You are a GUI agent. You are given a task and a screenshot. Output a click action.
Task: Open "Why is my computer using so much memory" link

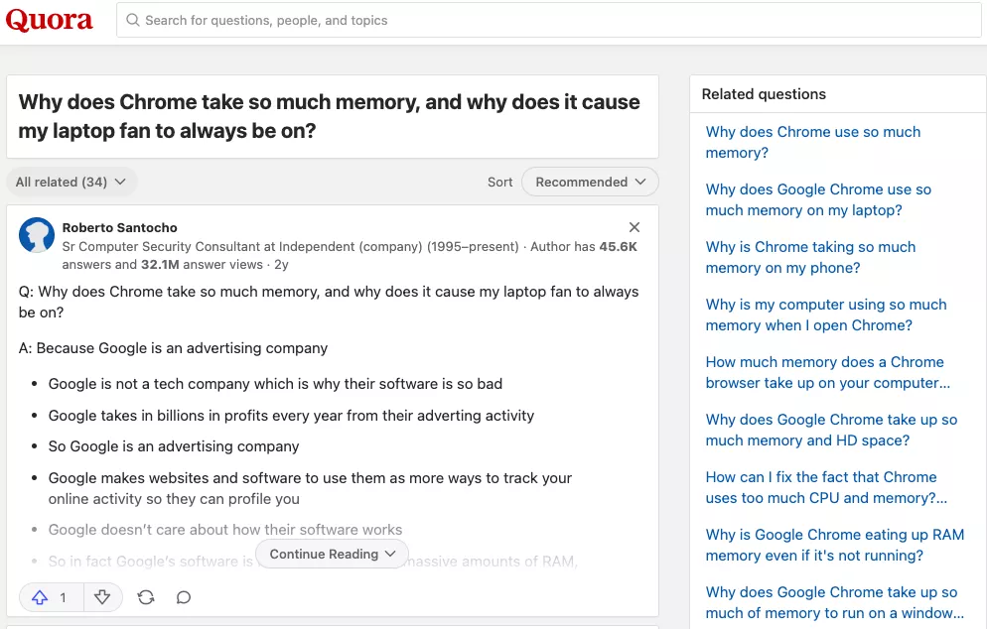826,314
